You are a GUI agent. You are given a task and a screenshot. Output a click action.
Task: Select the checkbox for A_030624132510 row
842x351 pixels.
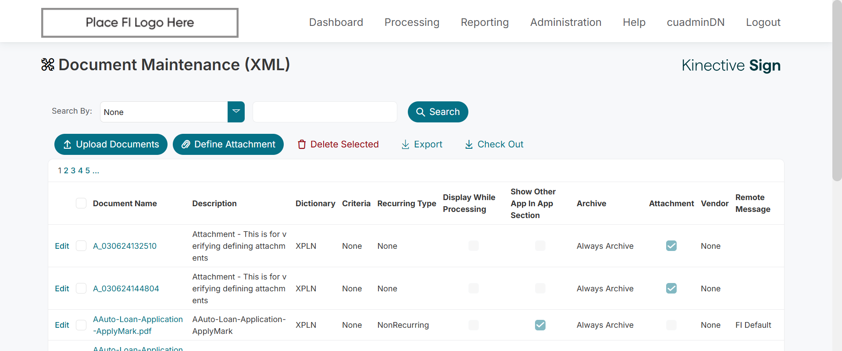point(81,246)
